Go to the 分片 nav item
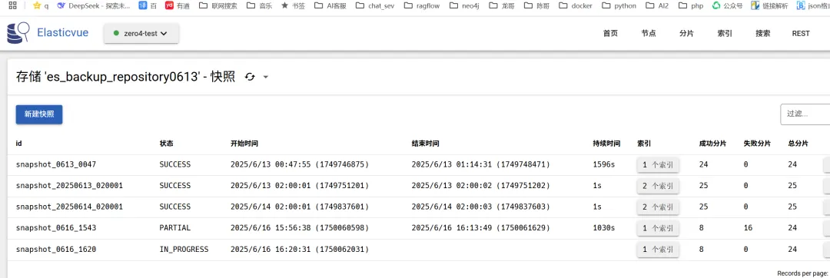 click(686, 33)
